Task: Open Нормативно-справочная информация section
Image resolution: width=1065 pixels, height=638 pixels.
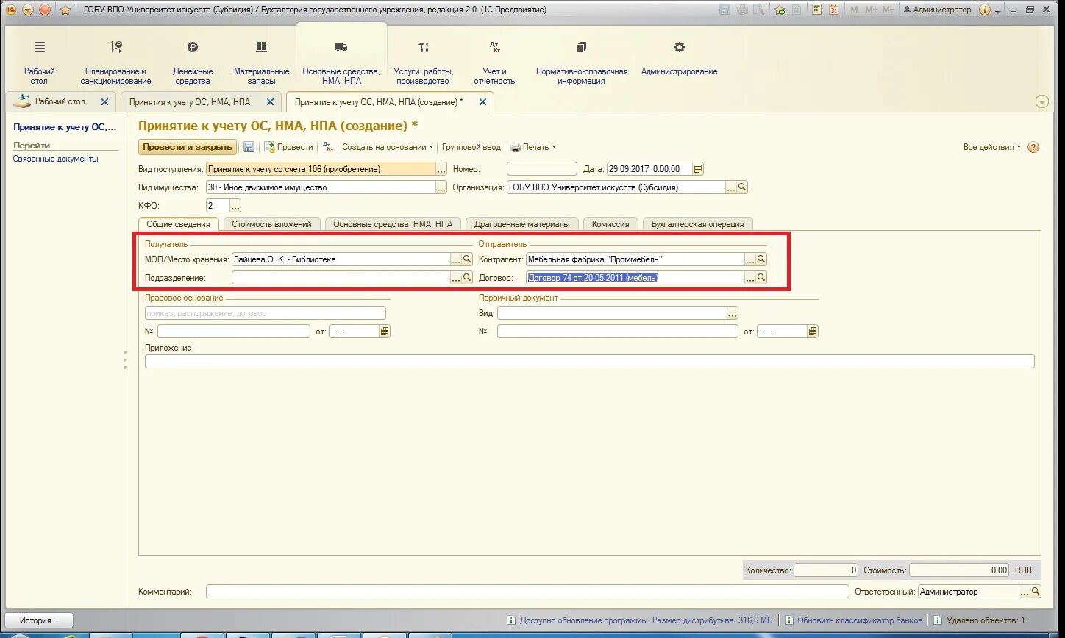Action: click(582, 62)
